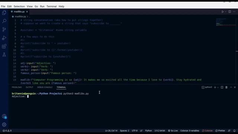This screenshot has height=134, width=238.
Task: Click line 15 verb1 input code
Action: pyautogui.click(x=36, y=67)
